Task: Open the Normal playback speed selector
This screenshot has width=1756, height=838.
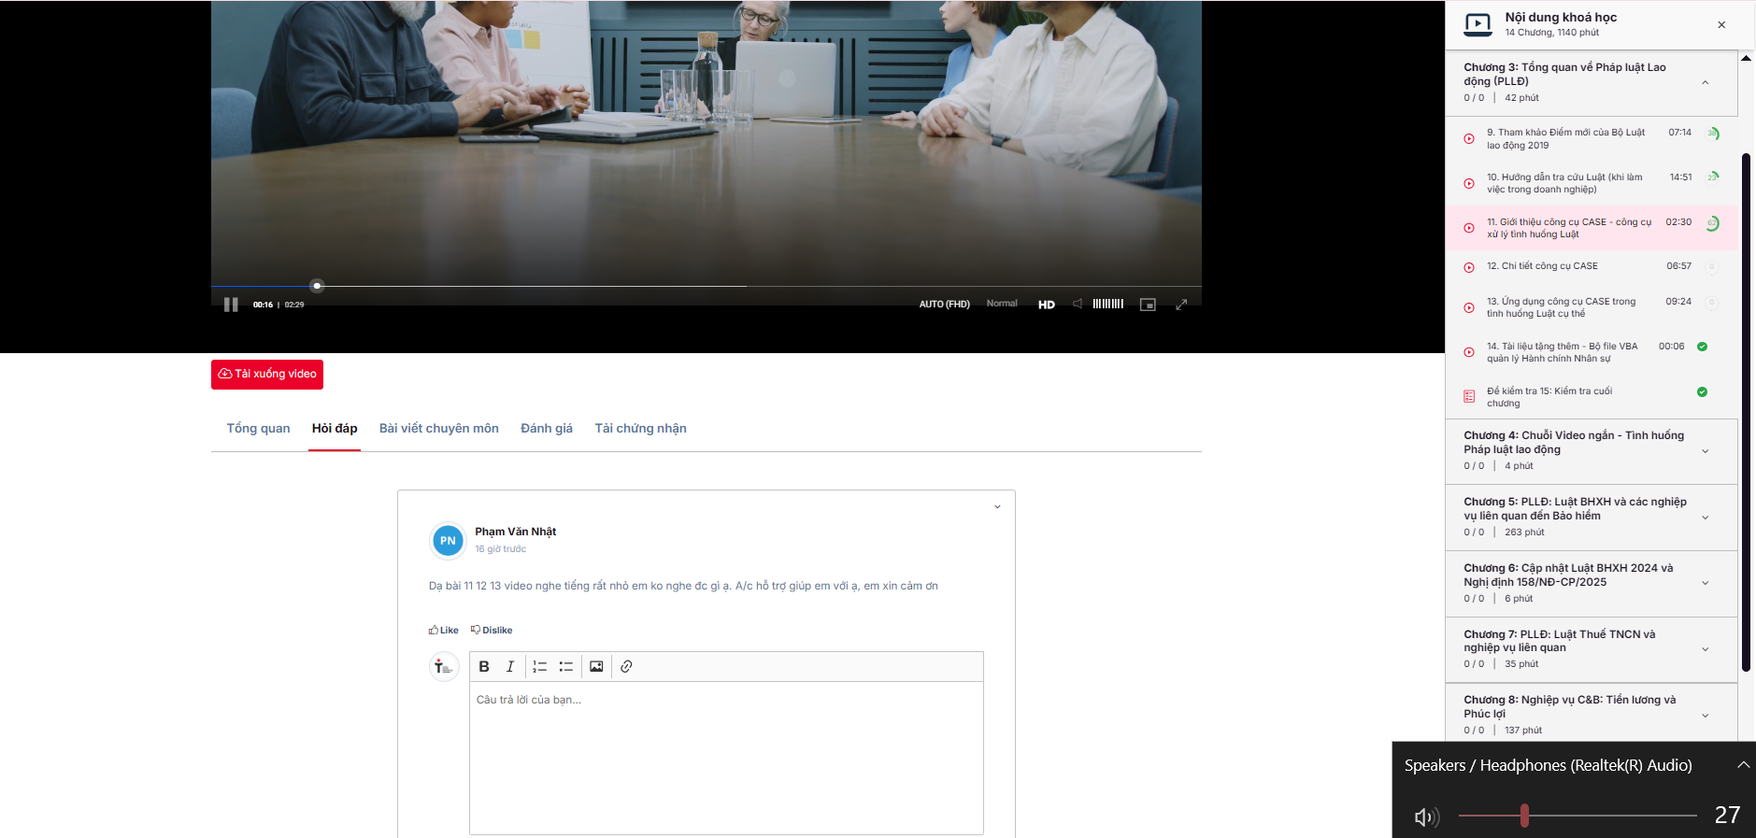Action: pyautogui.click(x=1002, y=304)
